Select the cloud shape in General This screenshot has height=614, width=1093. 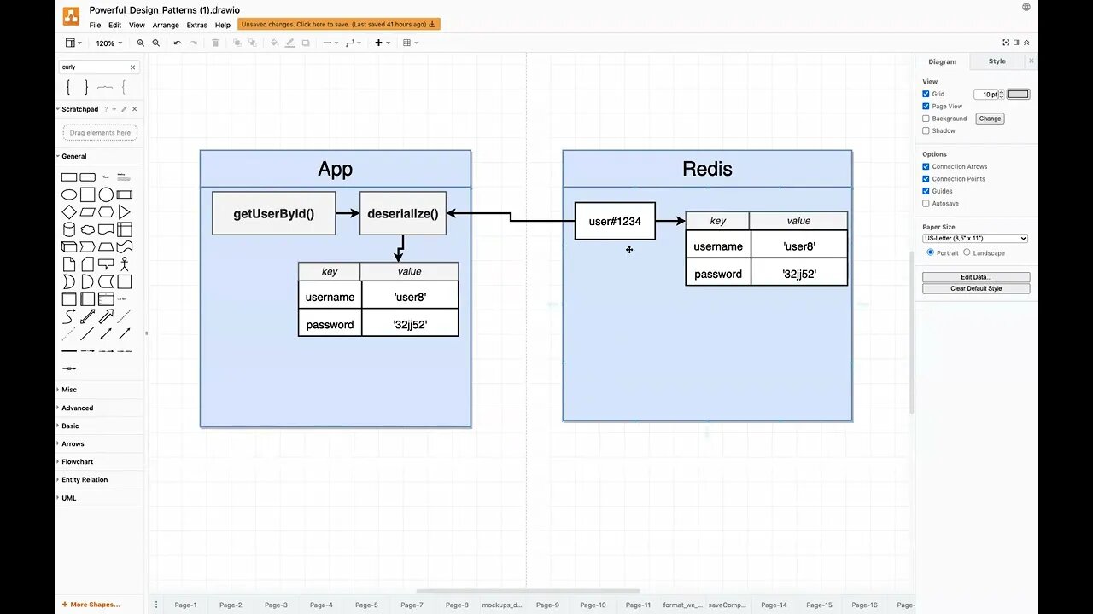[87, 229]
